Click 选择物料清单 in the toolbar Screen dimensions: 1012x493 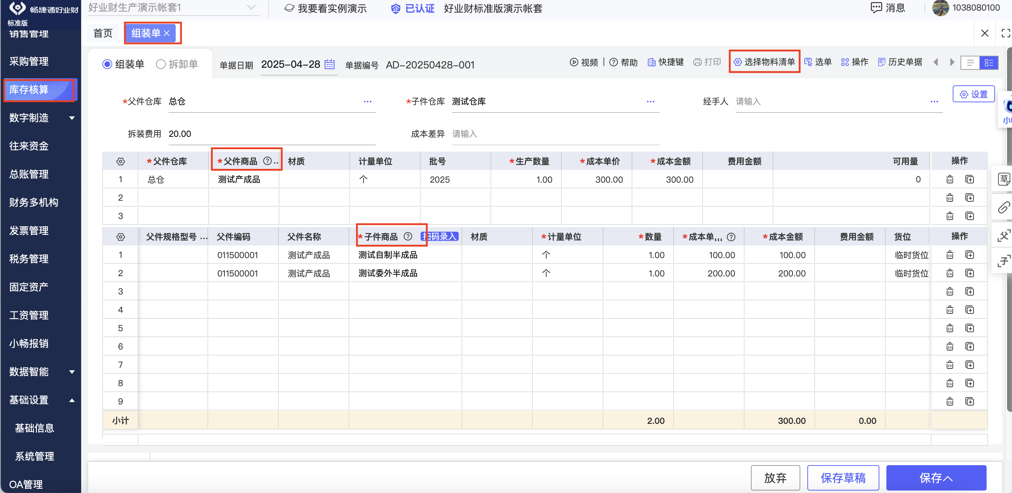764,62
